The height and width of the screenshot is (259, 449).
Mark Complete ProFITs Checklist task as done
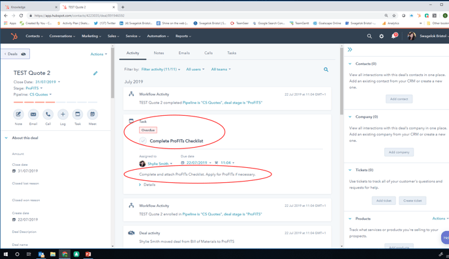(143, 141)
